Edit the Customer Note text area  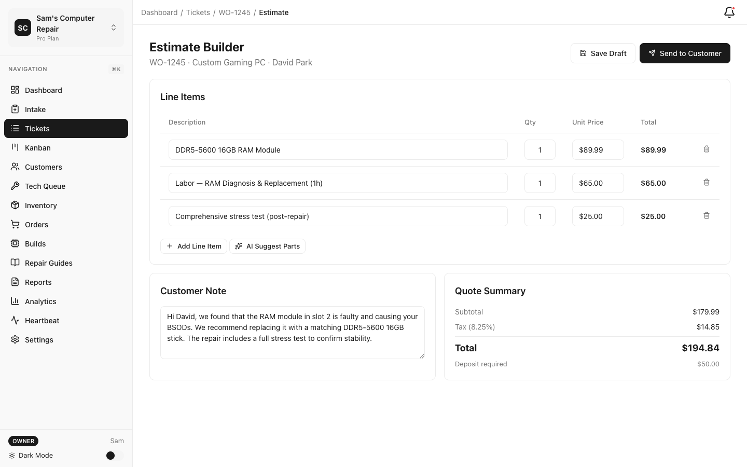tap(292, 332)
